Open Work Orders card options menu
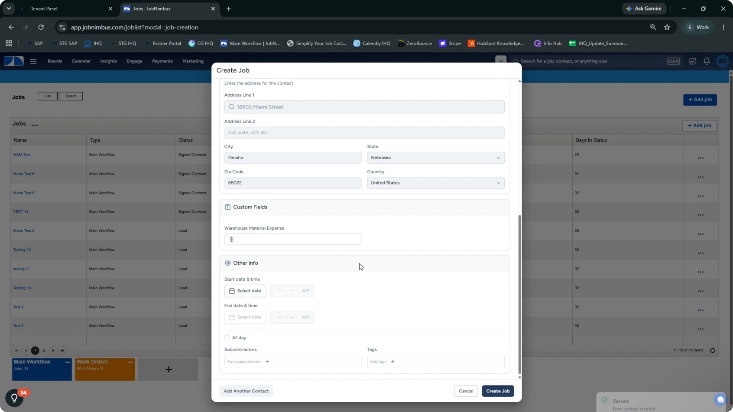 click(131, 362)
